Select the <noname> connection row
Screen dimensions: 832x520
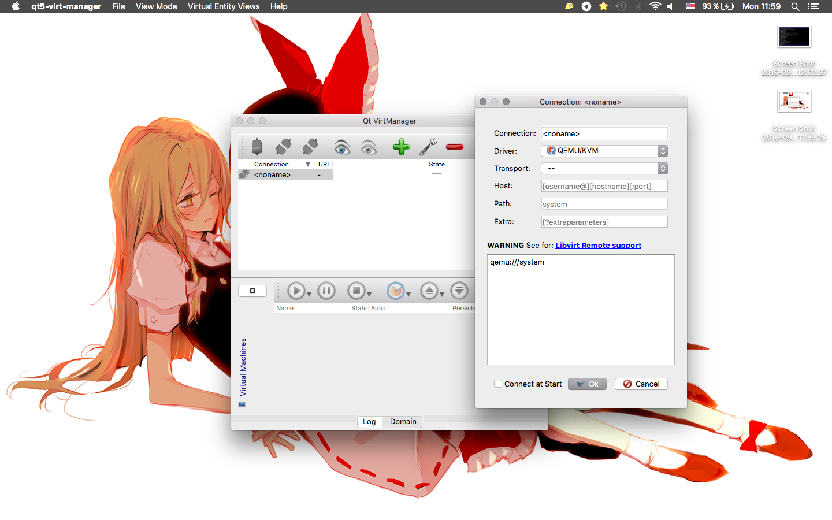(x=285, y=174)
